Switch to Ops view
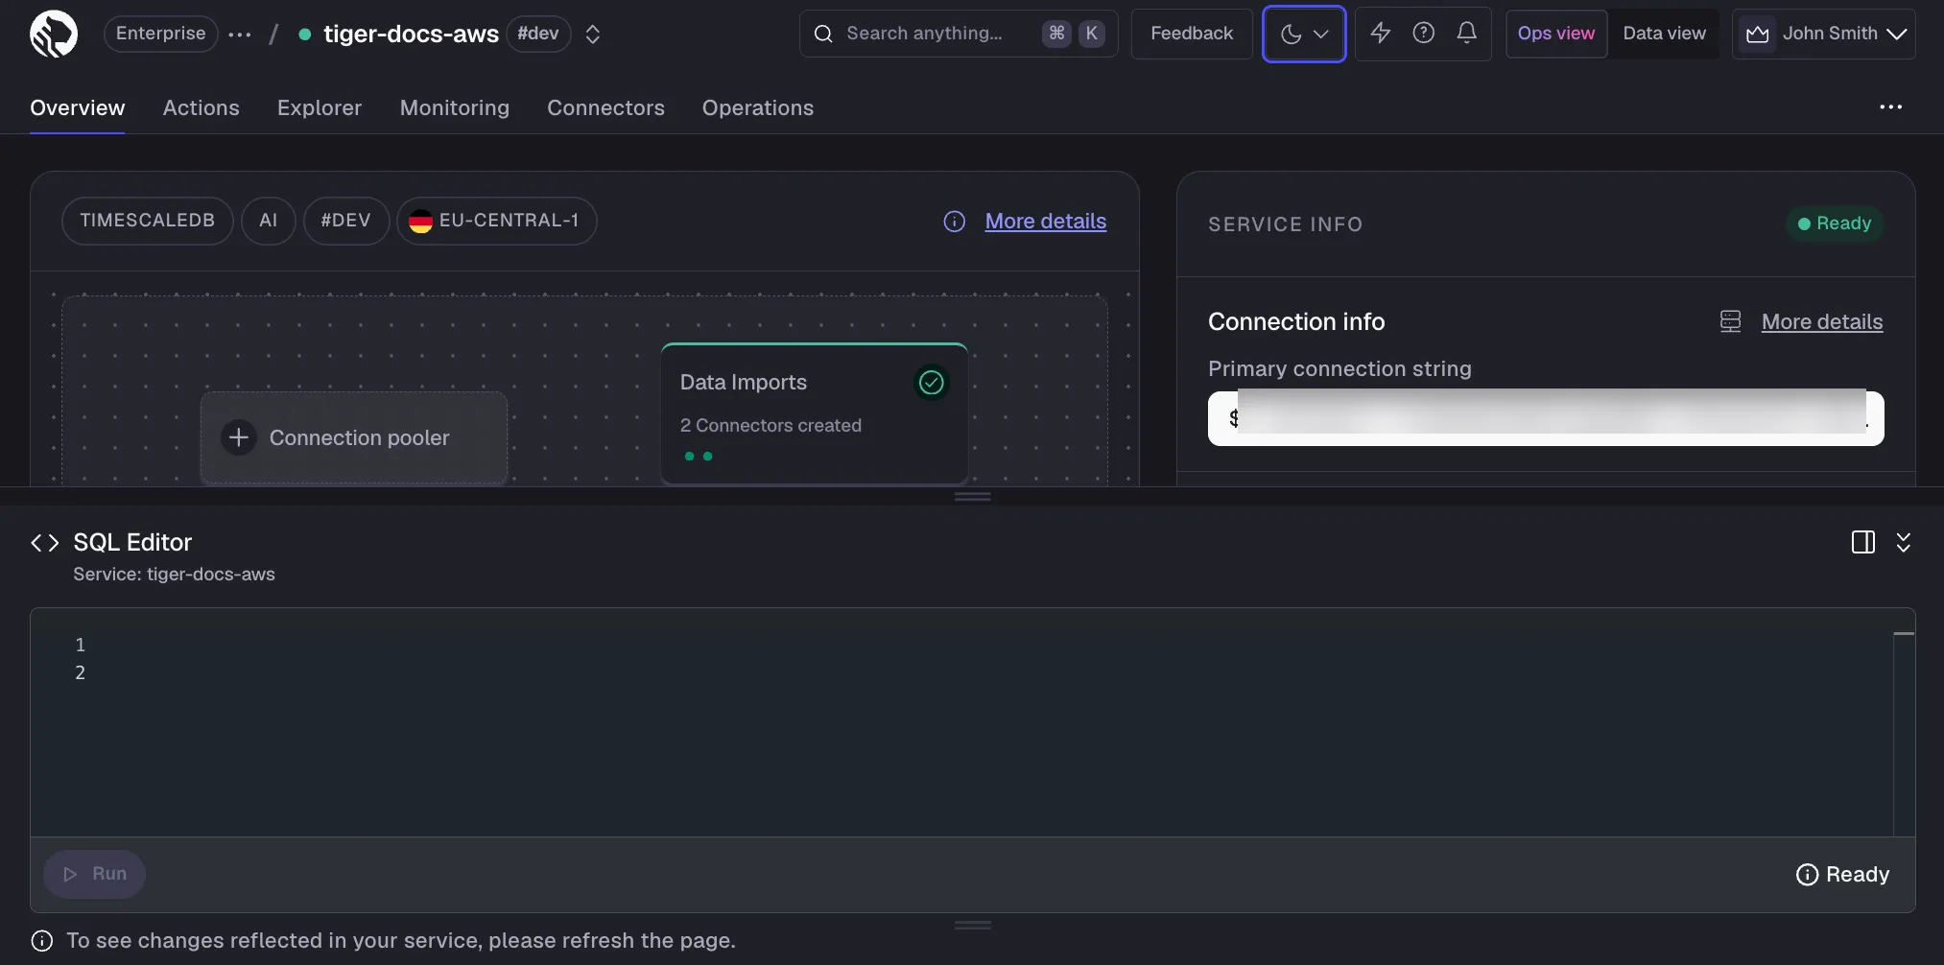 click(x=1556, y=34)
